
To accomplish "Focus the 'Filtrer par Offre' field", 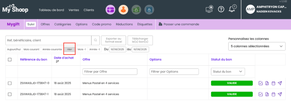I will coord(110,72).
